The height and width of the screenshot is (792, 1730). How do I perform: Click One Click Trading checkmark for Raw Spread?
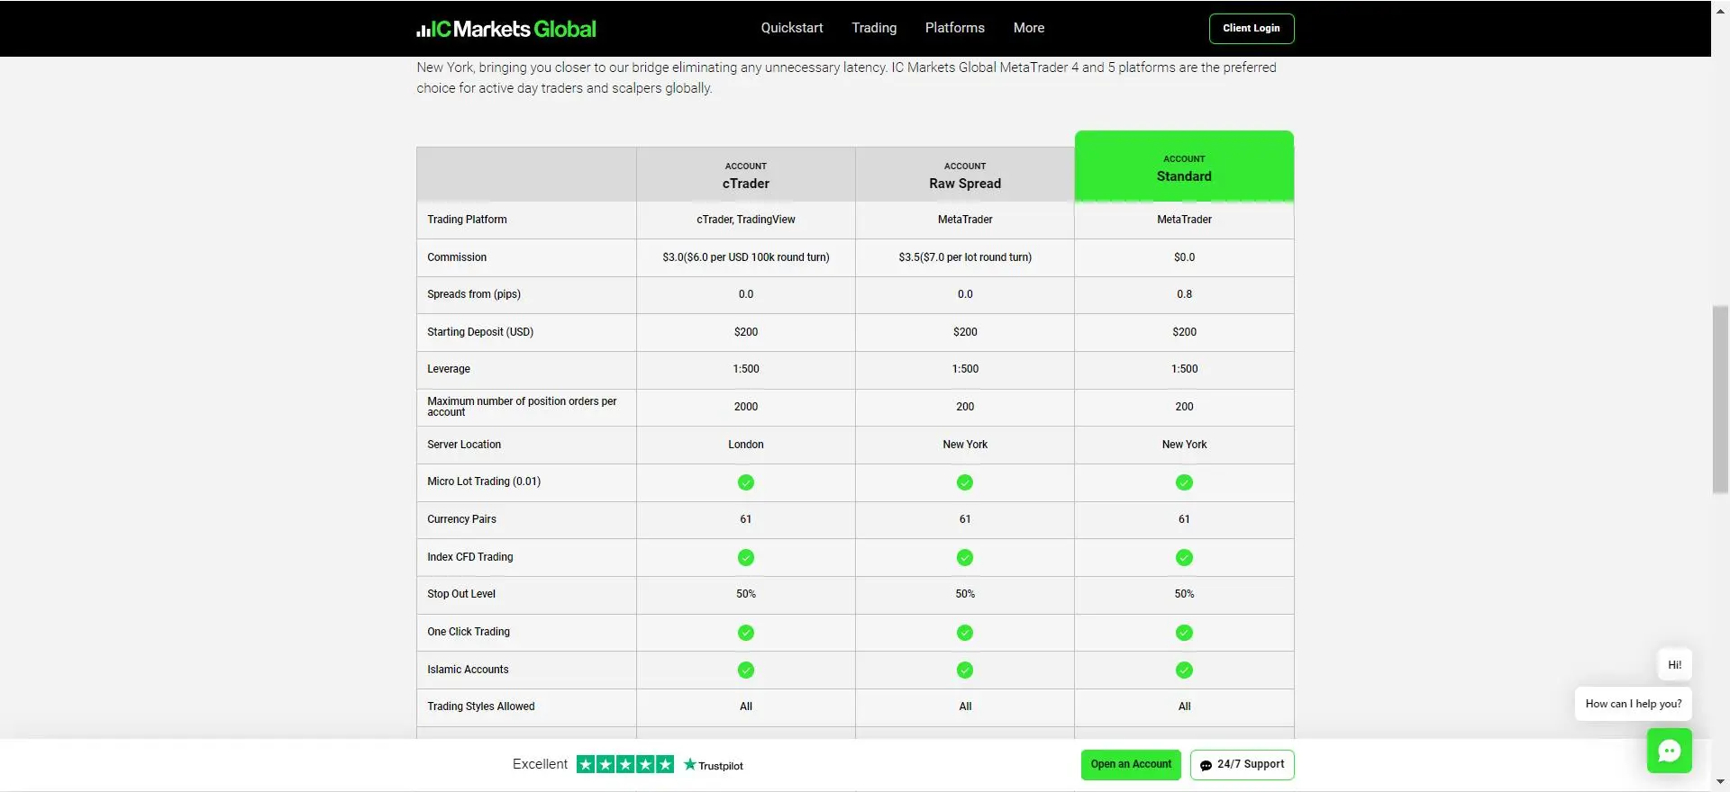(x=965, y=633)
